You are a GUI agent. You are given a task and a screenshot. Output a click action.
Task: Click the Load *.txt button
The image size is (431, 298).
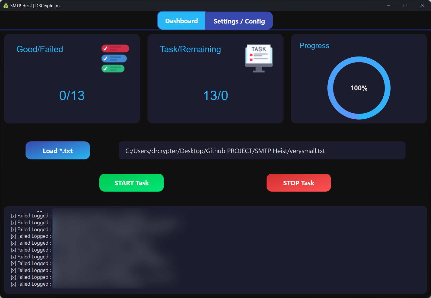tap(57, 150)
